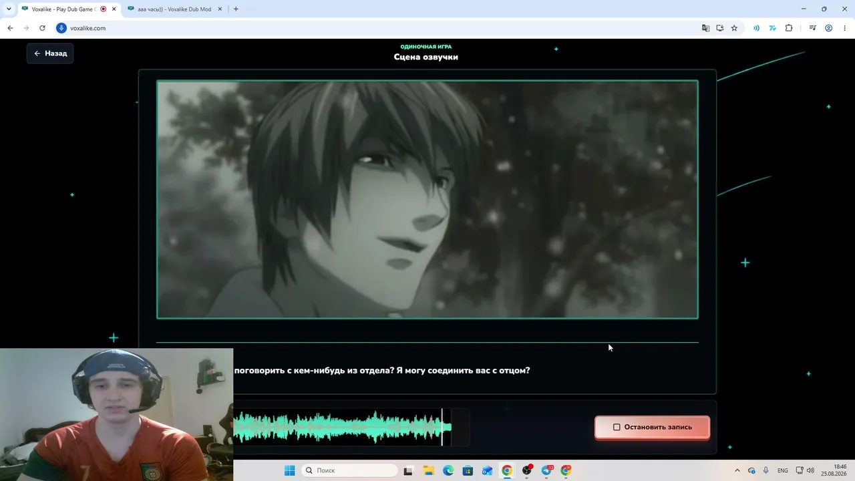
Task: Open Outlook from the taskbar
Action: click(x=488, y=470)
